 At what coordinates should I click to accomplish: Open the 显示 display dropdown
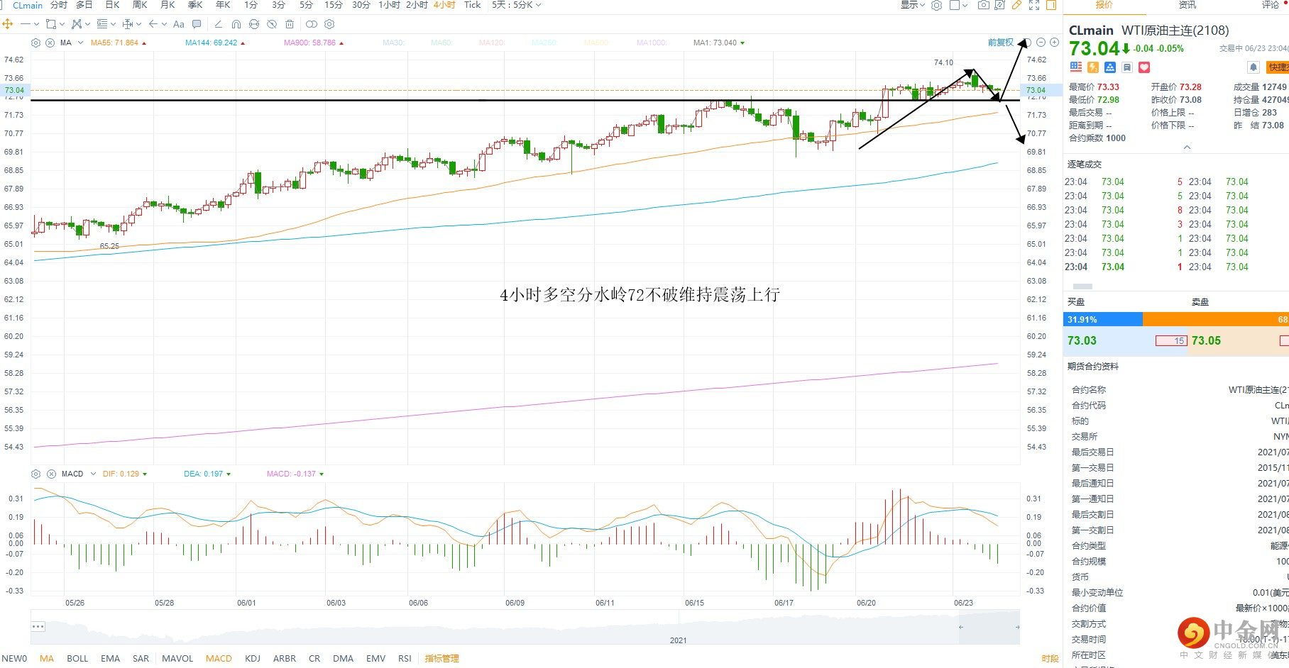[x=912, y=5]
